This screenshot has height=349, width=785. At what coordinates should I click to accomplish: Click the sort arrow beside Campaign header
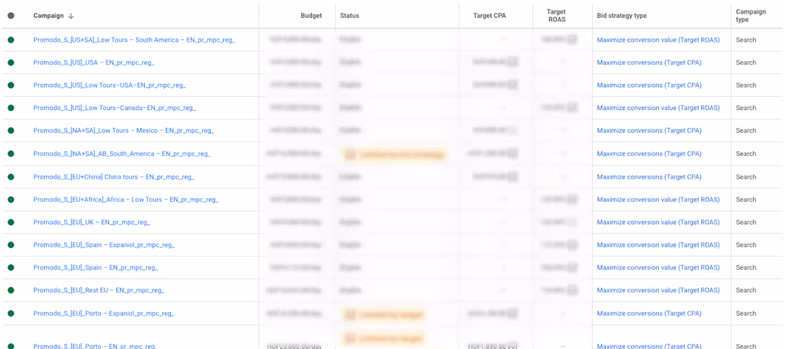(71, 16)
